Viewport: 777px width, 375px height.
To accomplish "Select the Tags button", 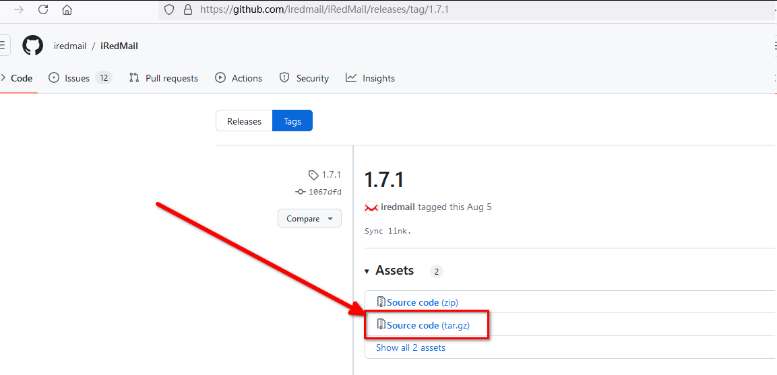I will [x=292, y=121].
